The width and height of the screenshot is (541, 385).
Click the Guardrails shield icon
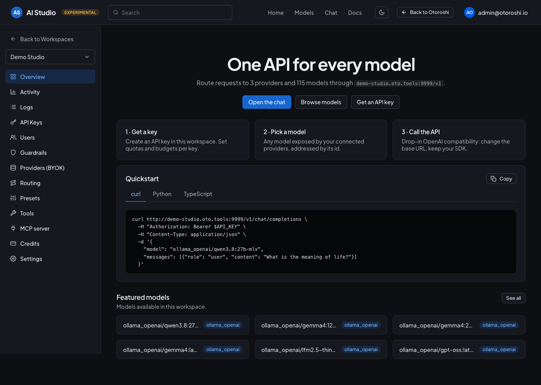(13, 152)
